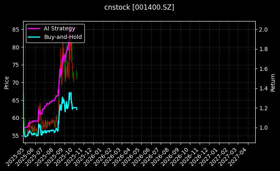Viewport: 280px width, 171px height.
Task: Click the 2.0 tick on Return axis
Action: click(x=263, y=30)
